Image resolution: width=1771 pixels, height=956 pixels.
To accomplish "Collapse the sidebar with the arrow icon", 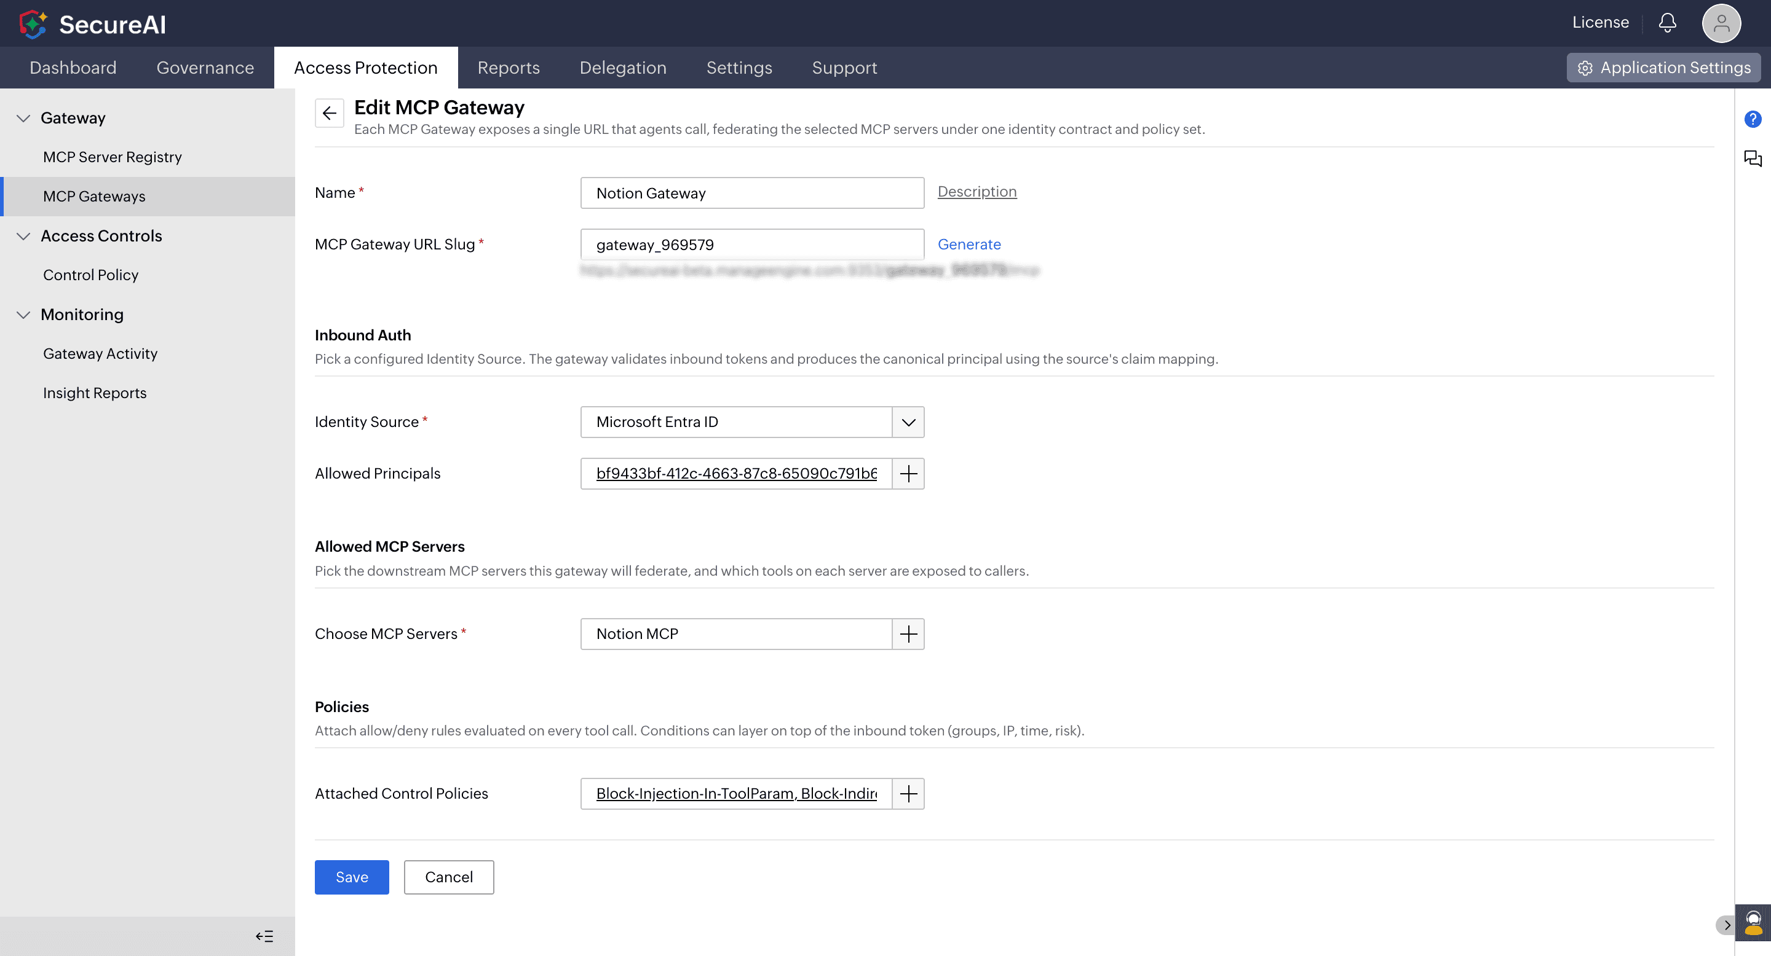I will (x=264, y=936).
